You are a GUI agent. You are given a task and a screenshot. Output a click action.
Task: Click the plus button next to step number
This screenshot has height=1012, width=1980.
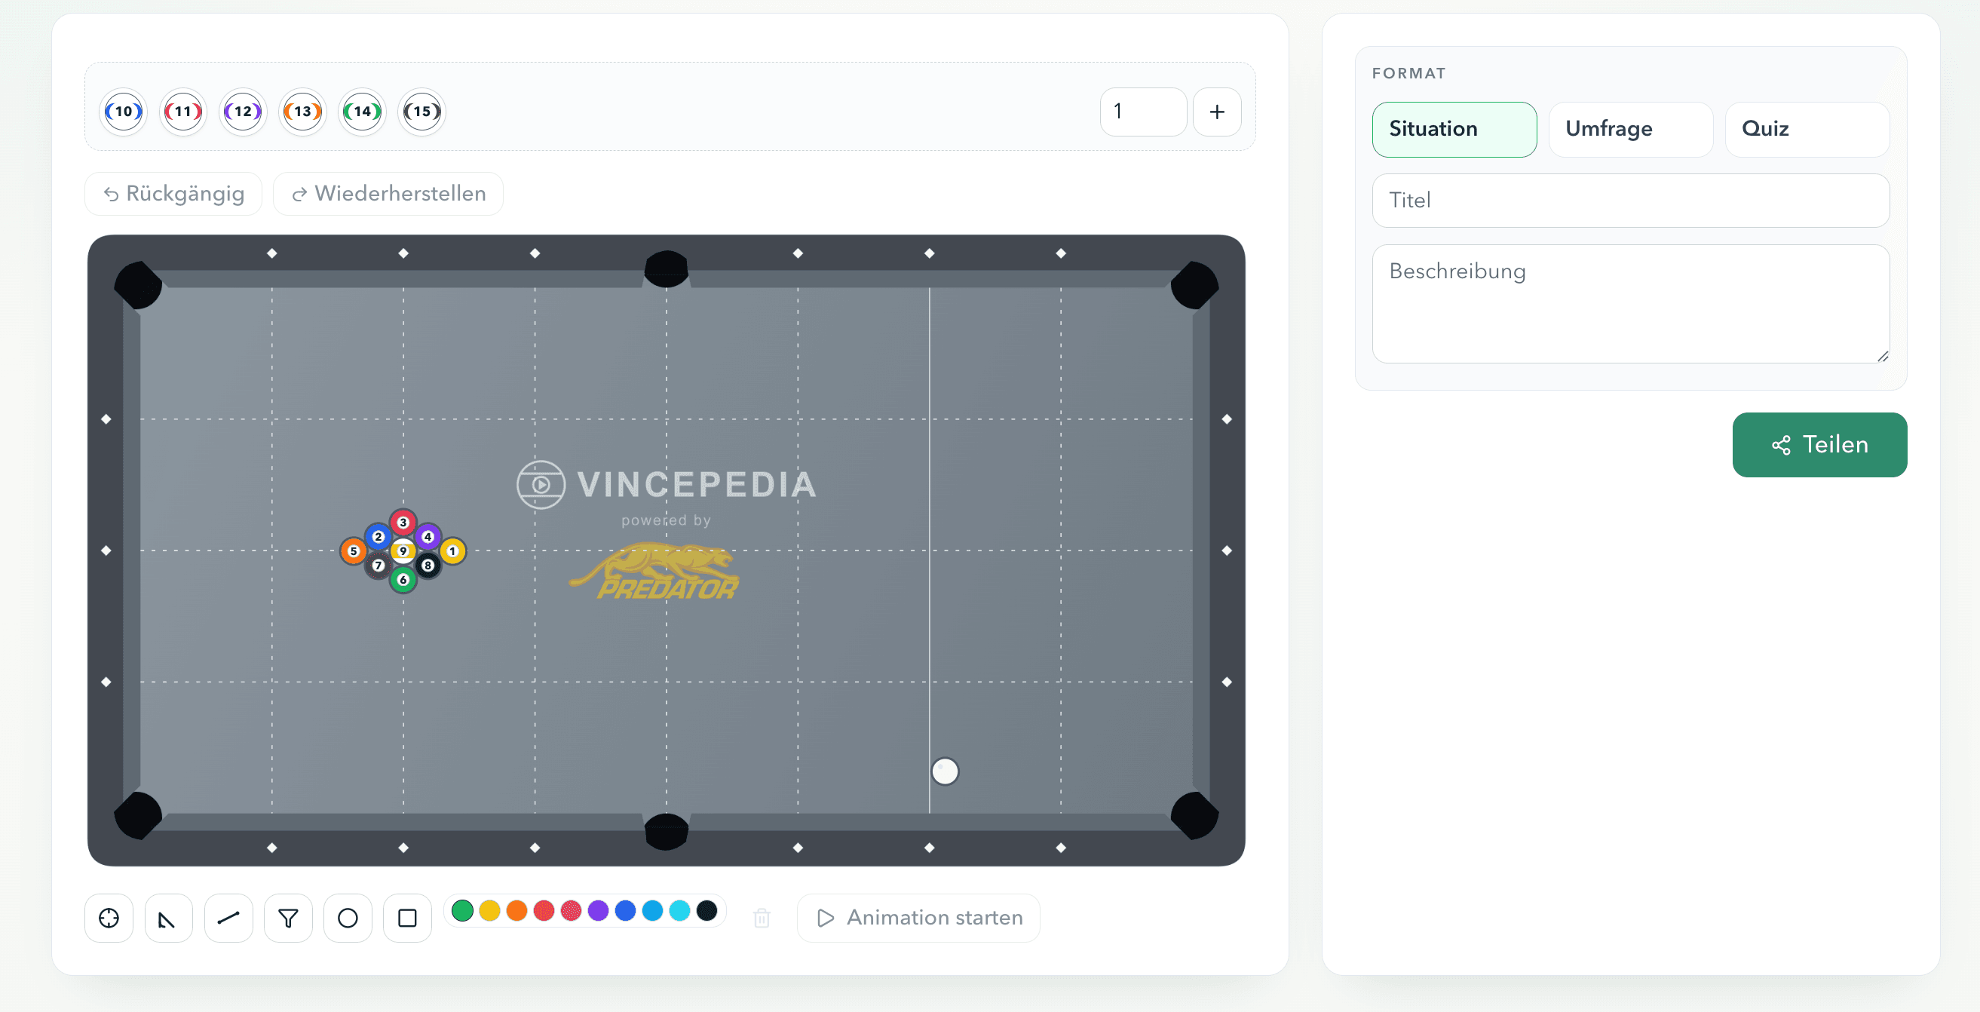tap(1217, 112)
